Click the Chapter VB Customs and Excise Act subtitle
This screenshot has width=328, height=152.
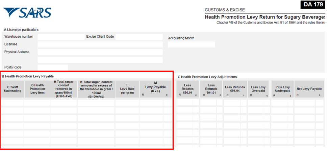point(271,23)
